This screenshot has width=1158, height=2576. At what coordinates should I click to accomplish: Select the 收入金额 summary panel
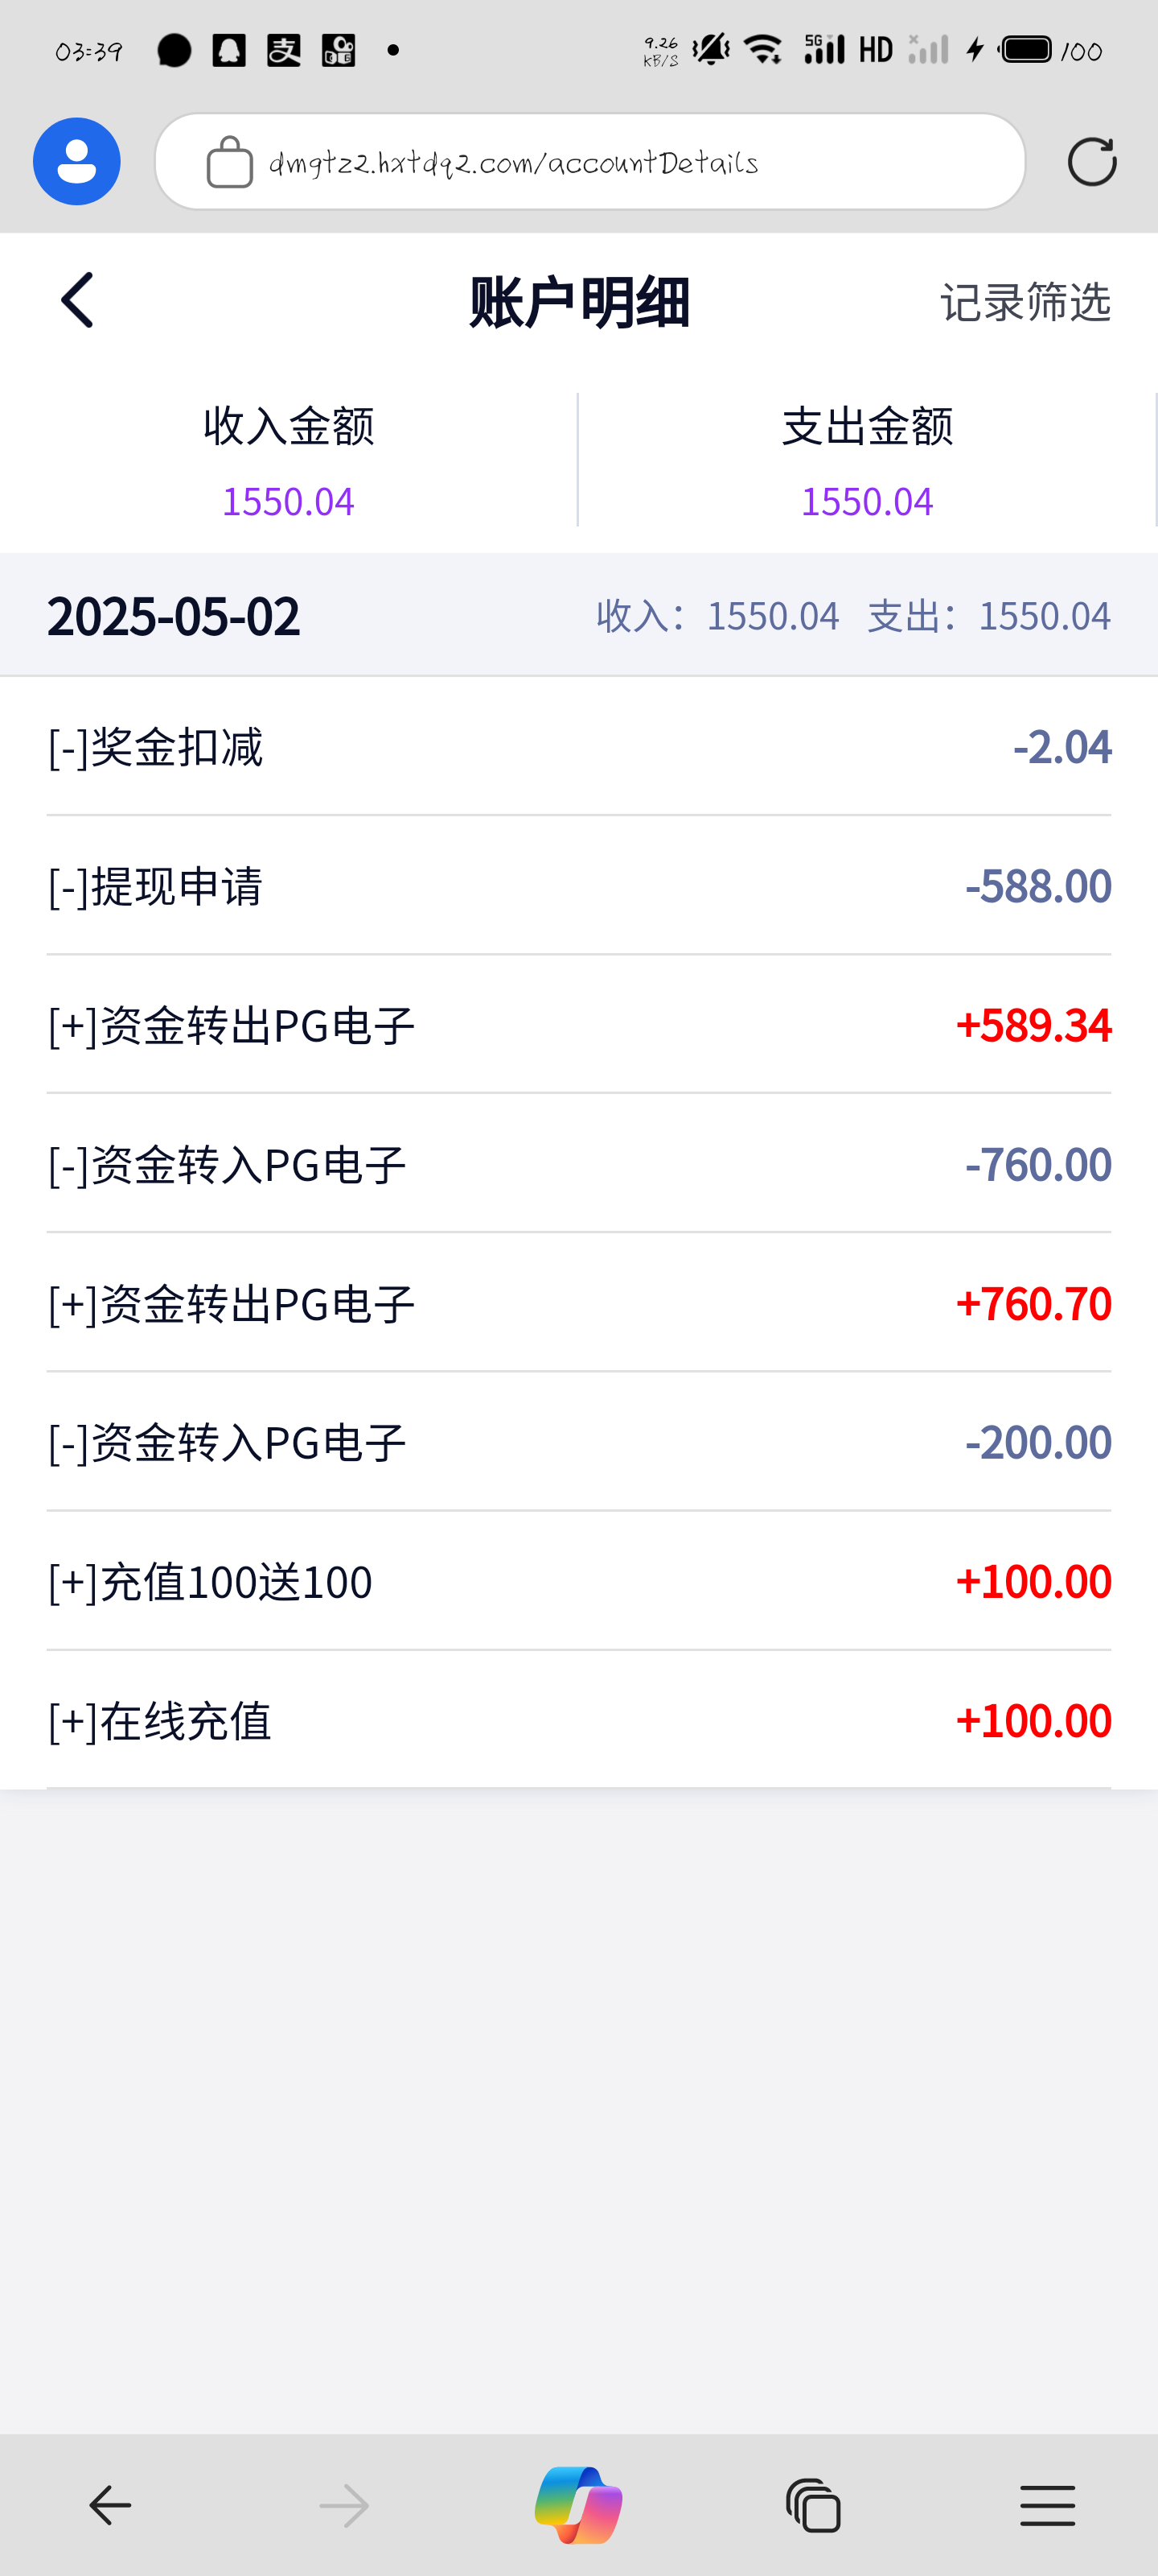pyautogui.click(x=289, y=460)
